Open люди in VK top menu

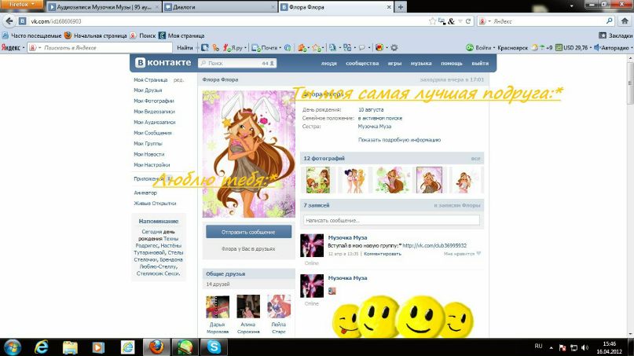click(x=328, y=64)
